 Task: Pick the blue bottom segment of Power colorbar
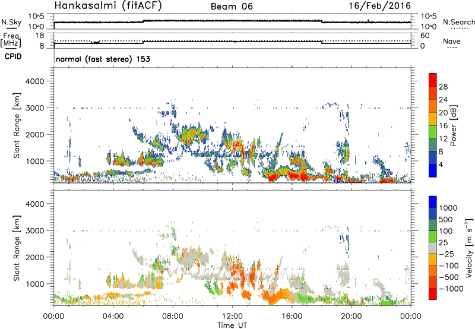(433, 171)
